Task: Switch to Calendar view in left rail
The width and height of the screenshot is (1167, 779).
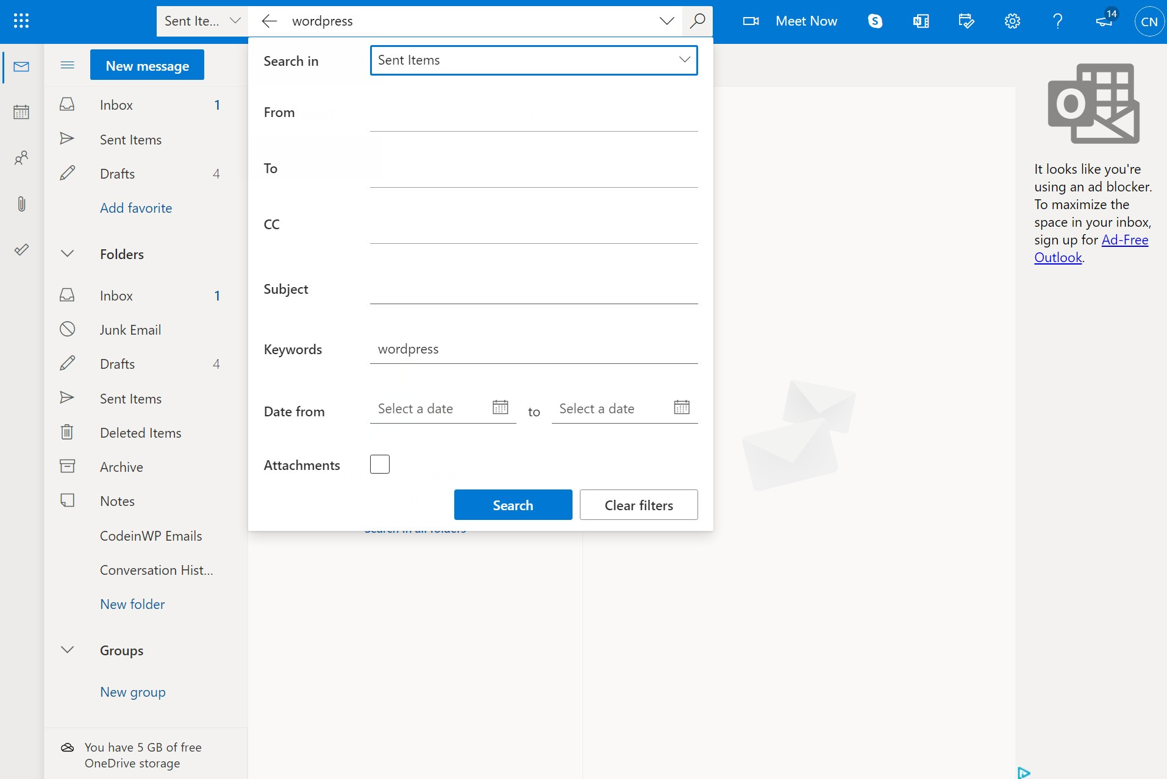Action: [x=22, y=112]
